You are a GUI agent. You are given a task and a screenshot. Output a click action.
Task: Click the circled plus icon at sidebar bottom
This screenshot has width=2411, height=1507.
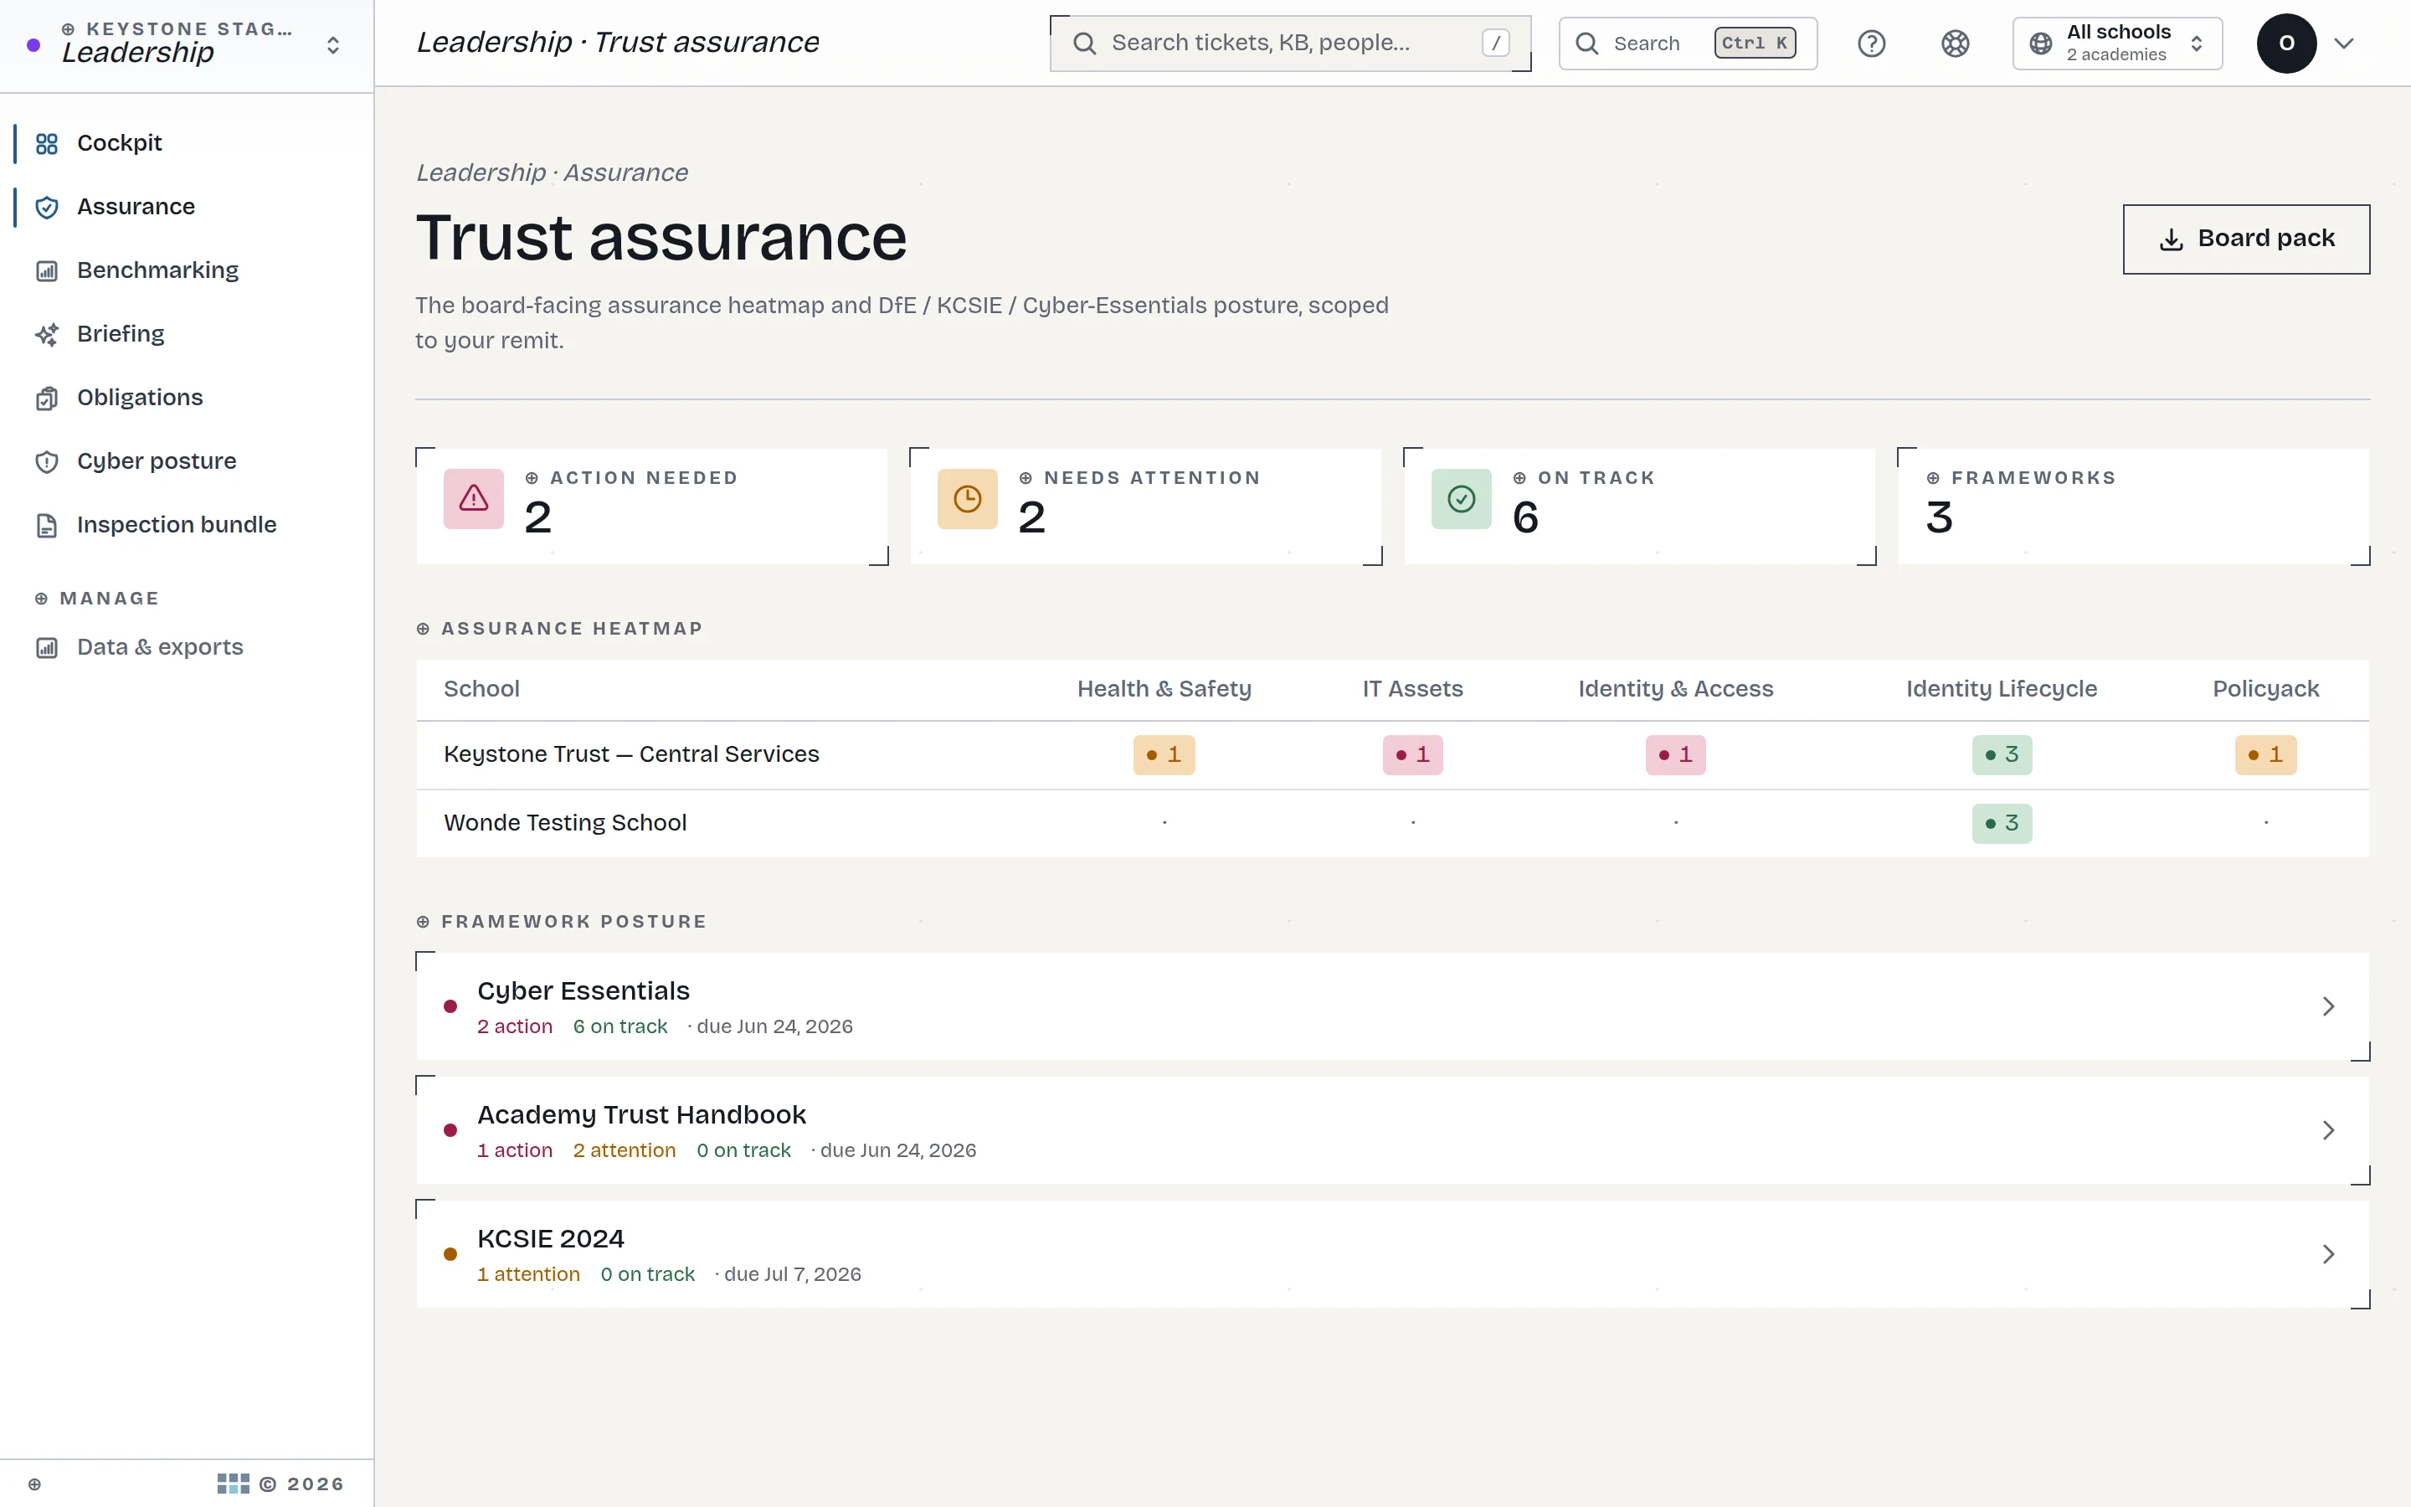(35, 1484)
